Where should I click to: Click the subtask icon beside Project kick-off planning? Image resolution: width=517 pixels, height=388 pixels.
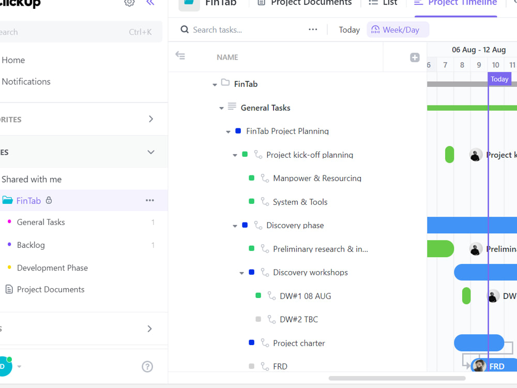pyautogui.click(x=258, y=154)
